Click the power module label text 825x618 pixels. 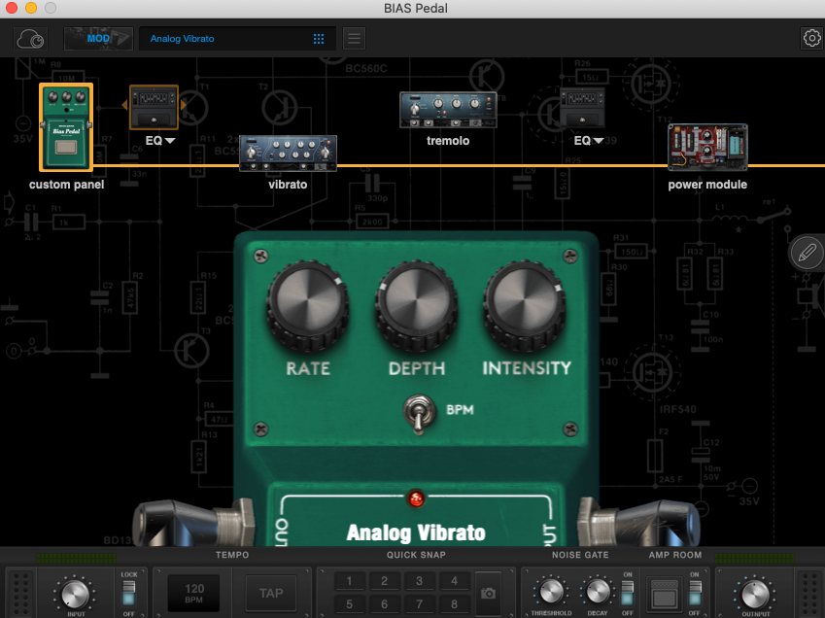tap(707, 185)
